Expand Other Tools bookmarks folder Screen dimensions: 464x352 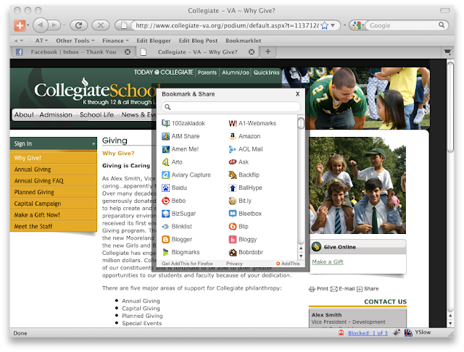pos(75,41)
